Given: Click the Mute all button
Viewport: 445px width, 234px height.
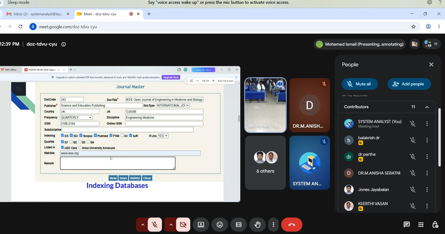Looking at the screenshot, I should pos(360,84).
